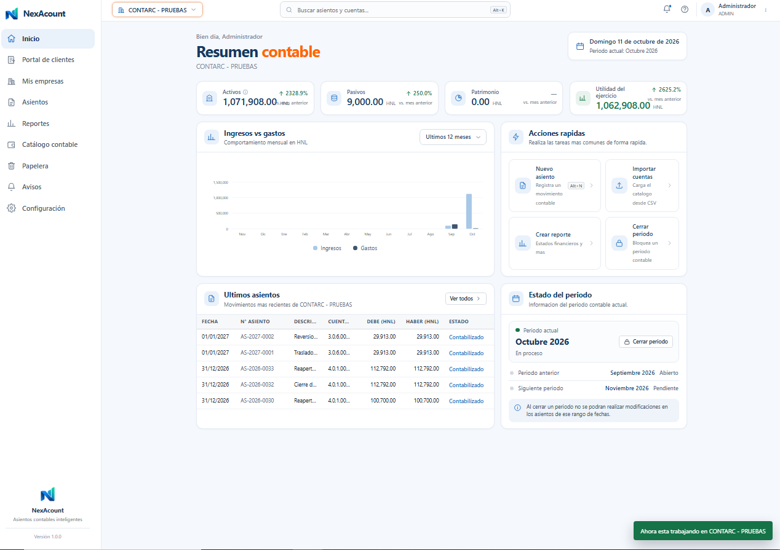
Task: Open the help question-mark icon
Action: click(685, 9)
